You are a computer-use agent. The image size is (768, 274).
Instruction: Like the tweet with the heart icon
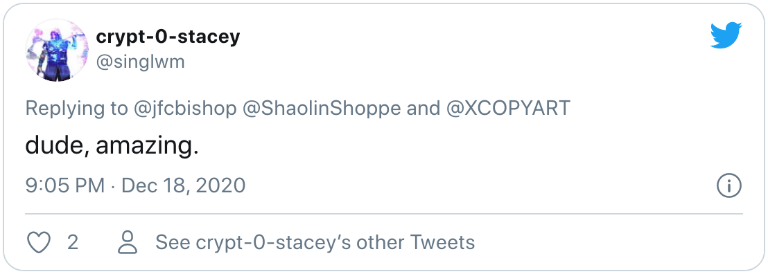coord(38,243)
